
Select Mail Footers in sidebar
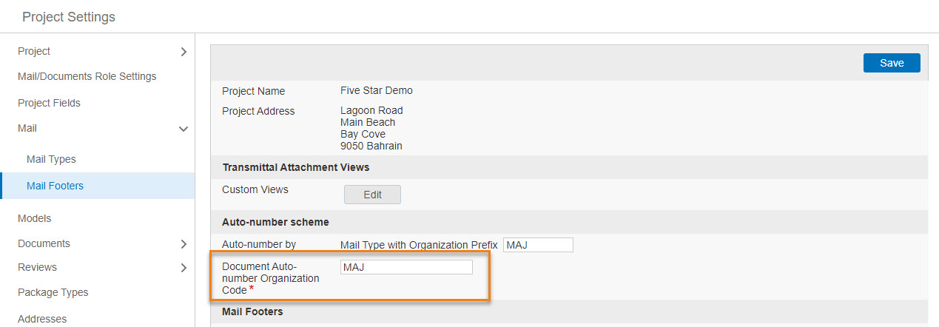coord(55,186)
